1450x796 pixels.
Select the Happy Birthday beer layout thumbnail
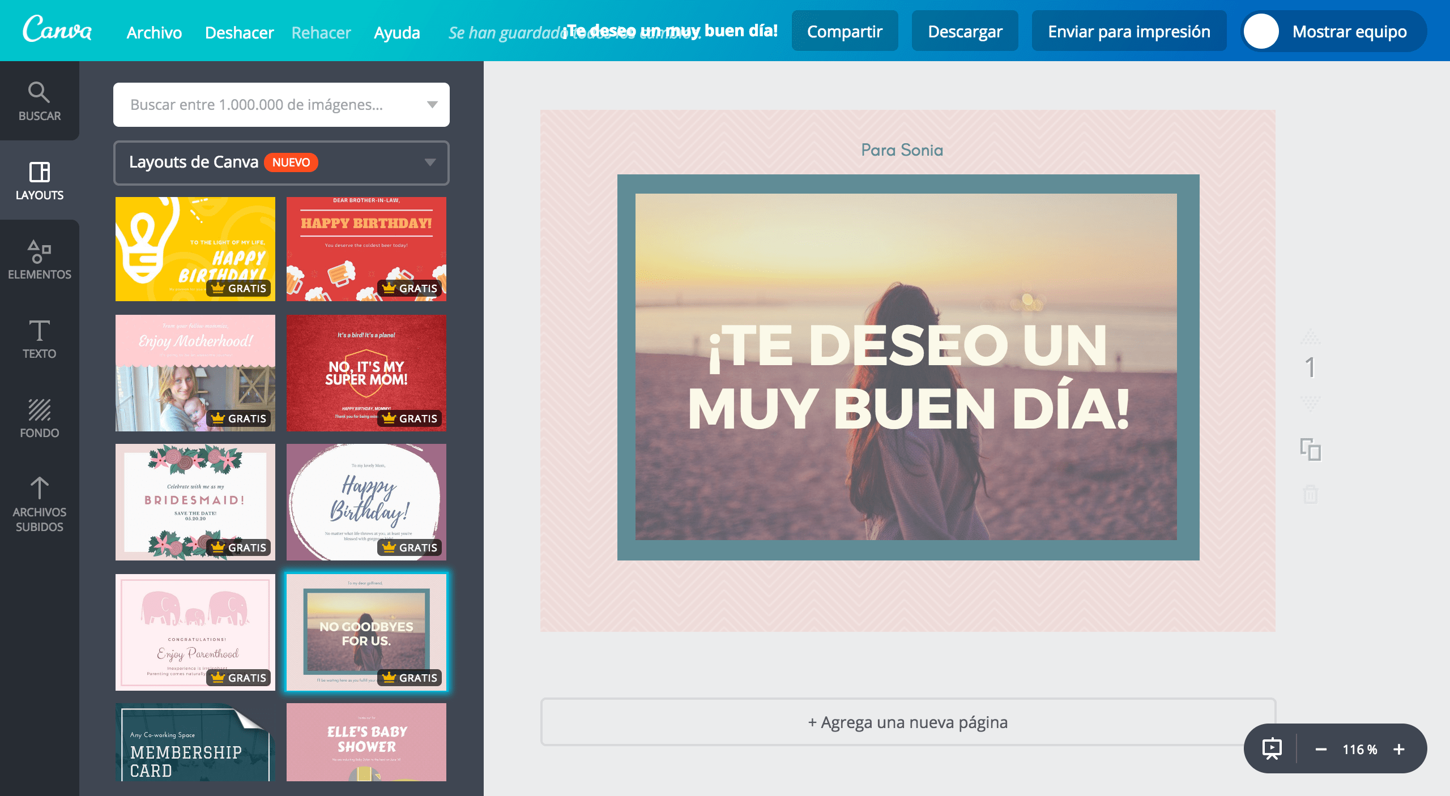(x=366, y=249)
